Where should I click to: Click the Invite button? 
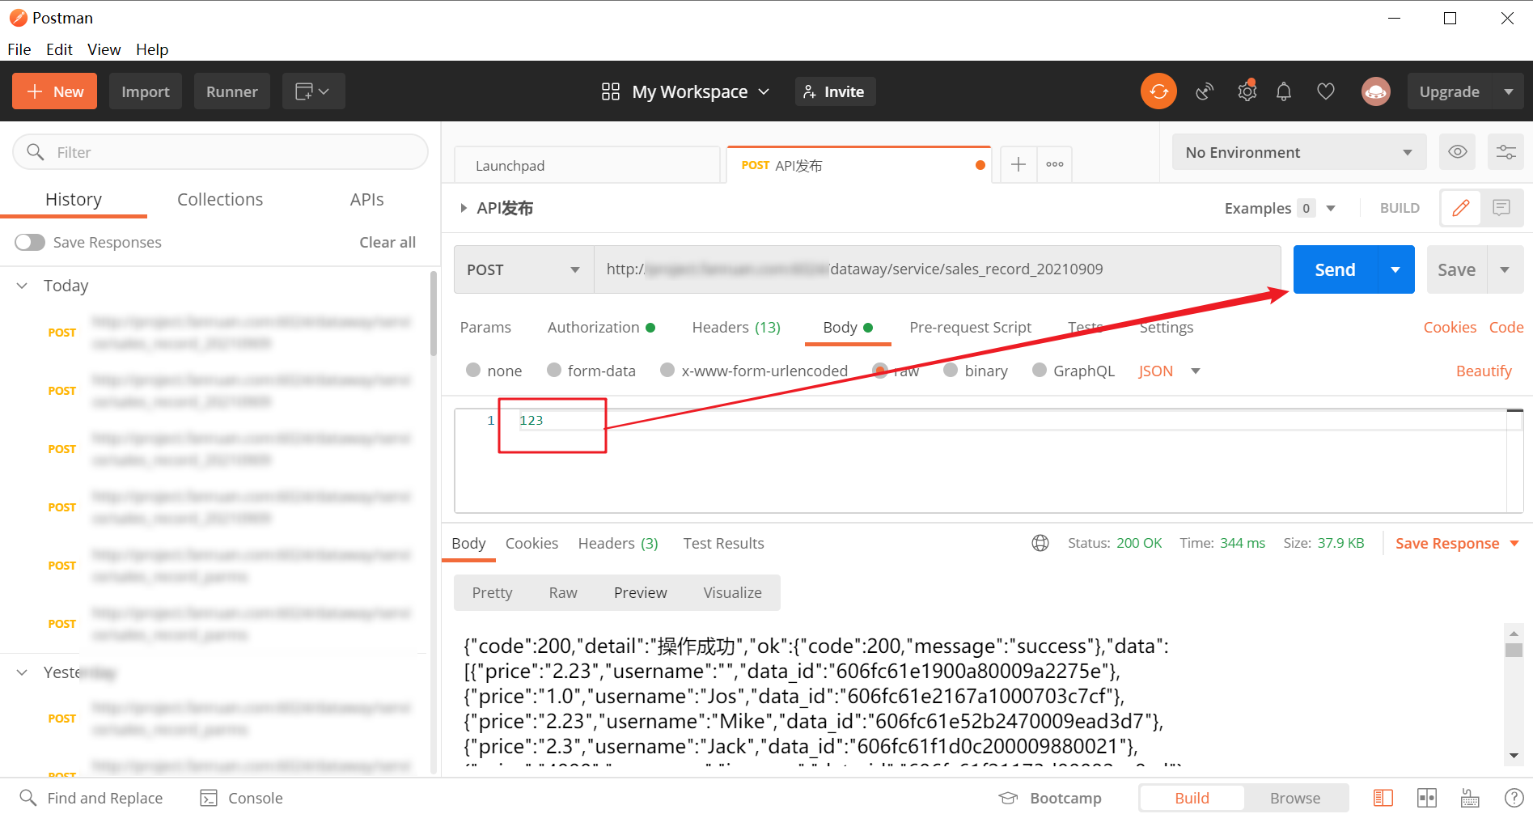pos(835,91)
